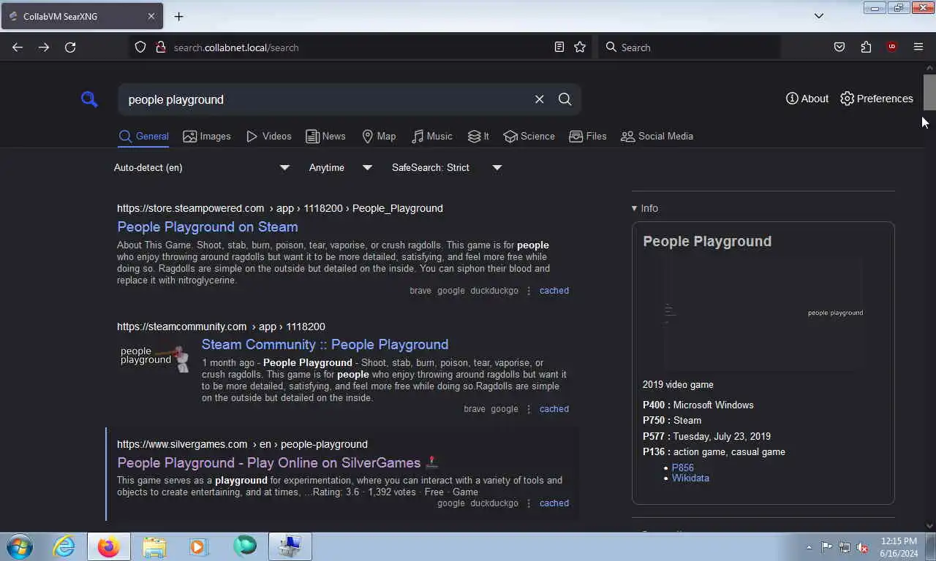Toggle reader view icon
Screen dimensions: 936x561
click(559, 47)
